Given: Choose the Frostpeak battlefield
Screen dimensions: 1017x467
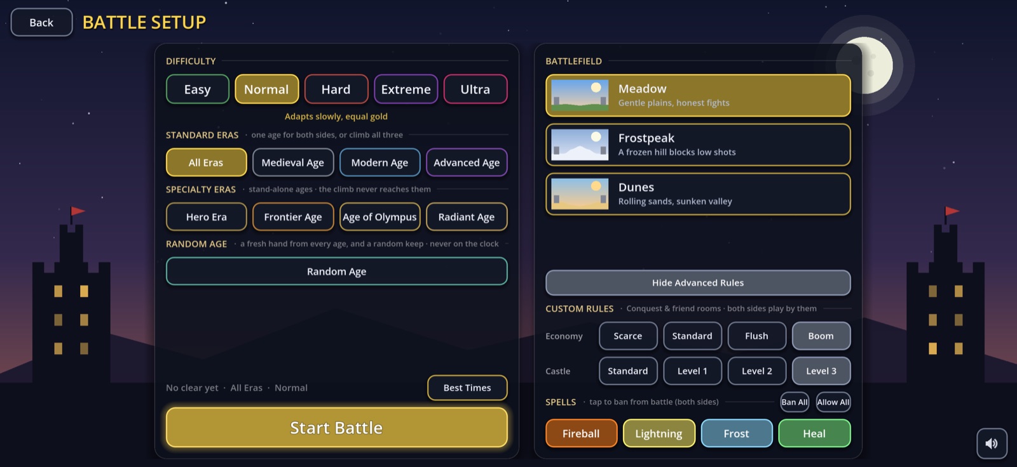Looking at the screenshot, I should click(x=698, y=145).
